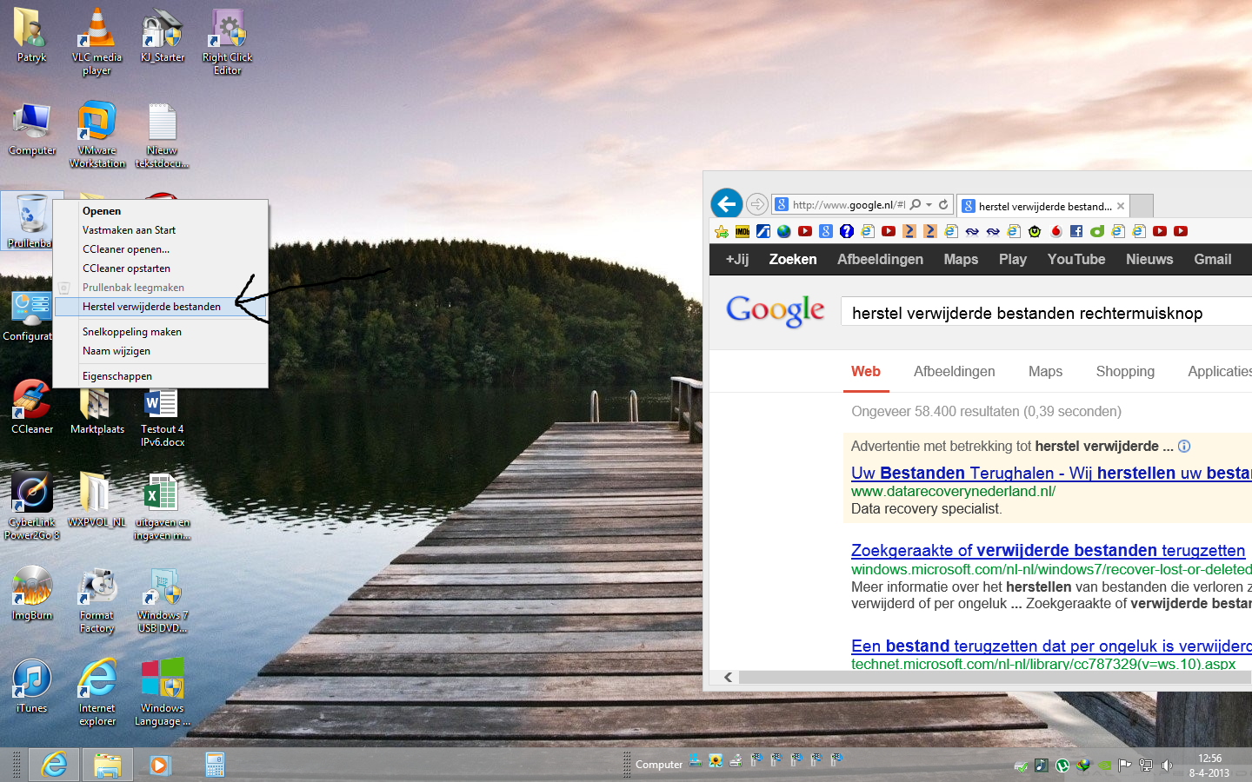Click inside the Google search query field
This screenshot has width=1252, height=782.
(x=1046, y=313)
